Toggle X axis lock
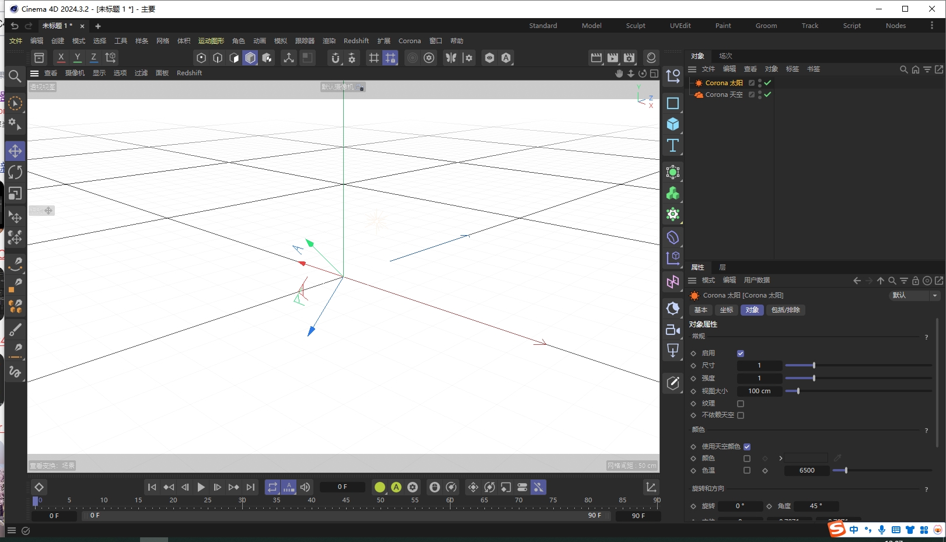 click(61, 57)
